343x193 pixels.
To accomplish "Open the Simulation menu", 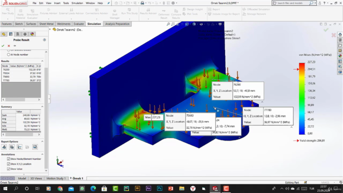I will click(x=77, y=3).
